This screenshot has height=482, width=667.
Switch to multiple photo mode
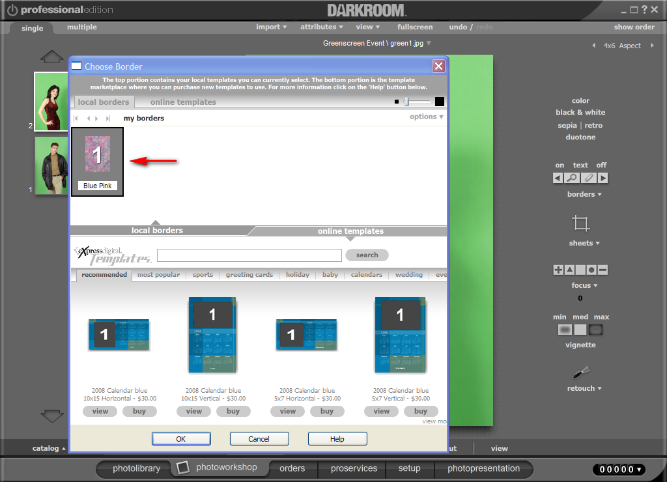pyautogui.click(x=81, y=27)
